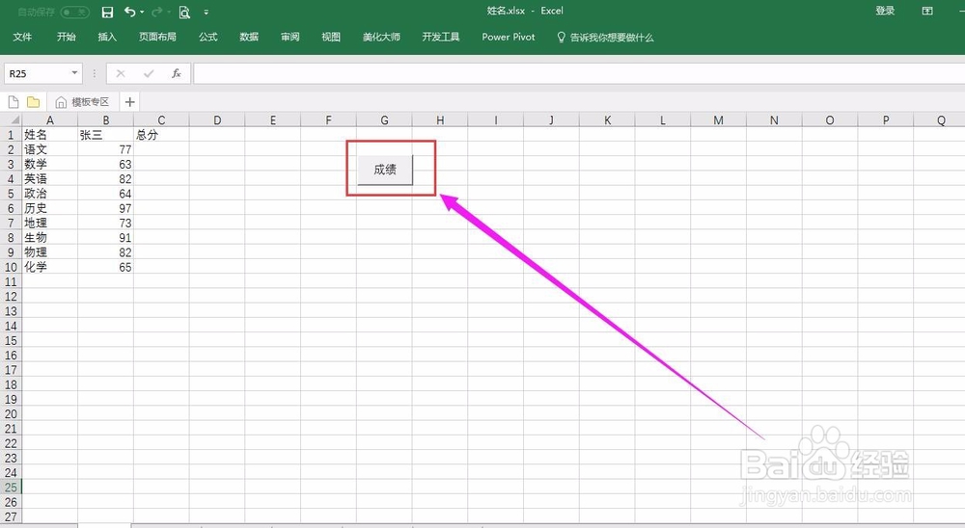Switch to the 数据 ribbon tab
Image resolution: width=965 pixels, height=528 pixels.
click(249, 37)
